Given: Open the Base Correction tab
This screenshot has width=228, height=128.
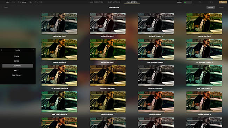Looking at the screenshot, I should click(x=96, y=2).
